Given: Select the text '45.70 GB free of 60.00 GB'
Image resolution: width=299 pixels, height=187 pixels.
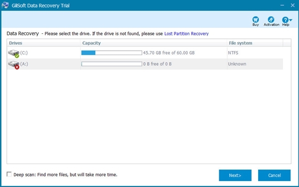Looking at the screenshot, I should pyautogui.click(x=169, y=53).
